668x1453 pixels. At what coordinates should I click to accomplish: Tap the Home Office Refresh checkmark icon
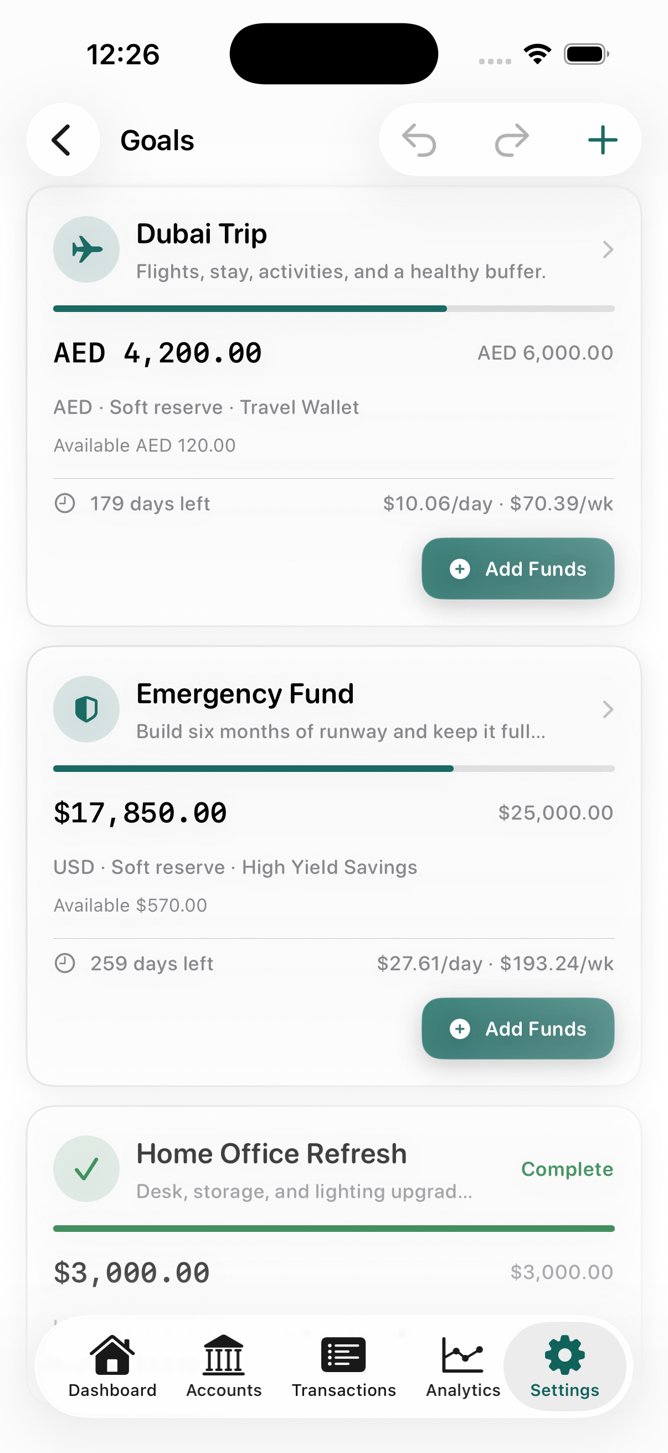(86, 1169)
